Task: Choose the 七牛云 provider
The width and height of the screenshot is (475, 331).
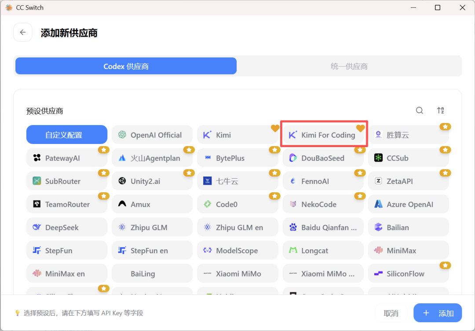Action: tap(237, 181)
